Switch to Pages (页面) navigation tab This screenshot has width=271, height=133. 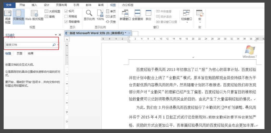(20, 53)
